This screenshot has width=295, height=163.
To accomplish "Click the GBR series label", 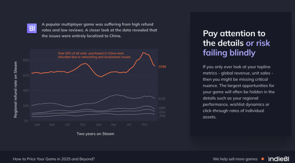I will pos(162,108).
